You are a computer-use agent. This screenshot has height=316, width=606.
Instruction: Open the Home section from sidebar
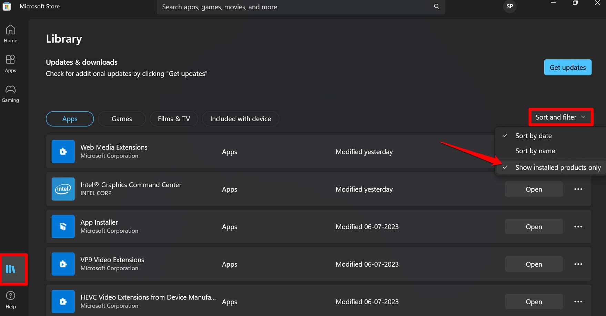click(10, 33)
